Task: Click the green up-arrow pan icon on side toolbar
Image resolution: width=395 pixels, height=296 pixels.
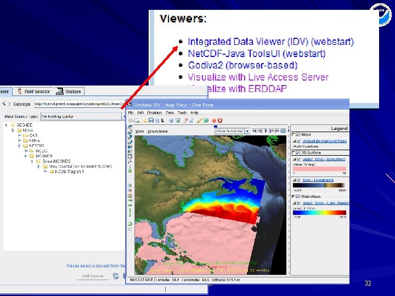Action: tap(130, 210)
